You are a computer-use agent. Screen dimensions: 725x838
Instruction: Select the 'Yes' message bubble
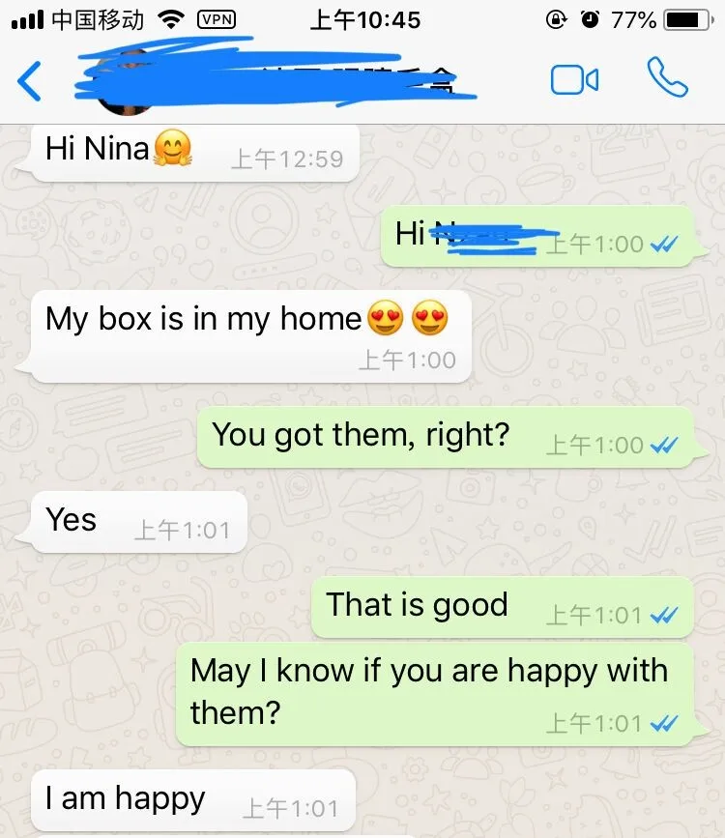point(139,522)
